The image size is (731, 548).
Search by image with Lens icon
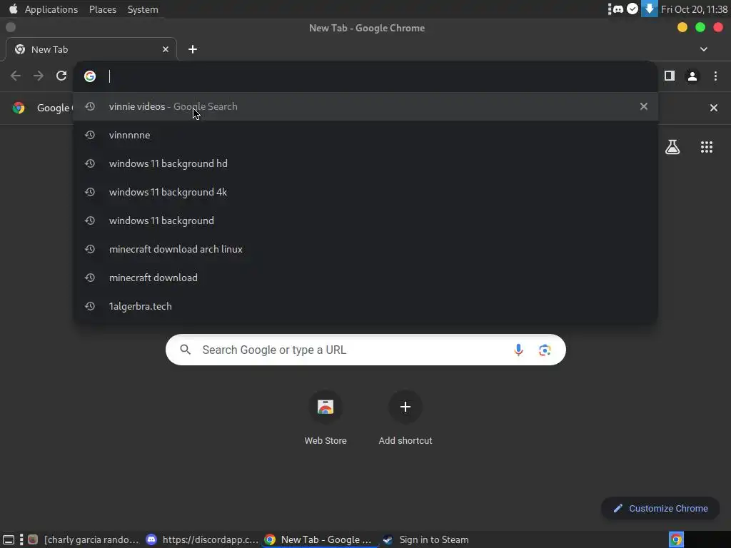545,350
